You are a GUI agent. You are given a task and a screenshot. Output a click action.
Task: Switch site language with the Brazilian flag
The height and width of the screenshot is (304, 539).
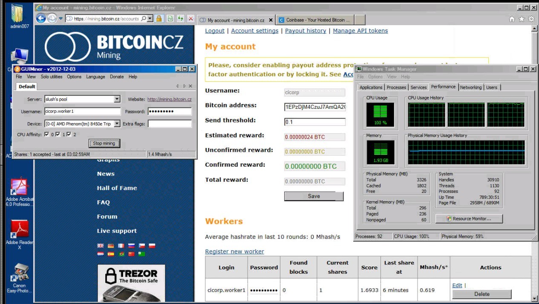tap(121, 254)
